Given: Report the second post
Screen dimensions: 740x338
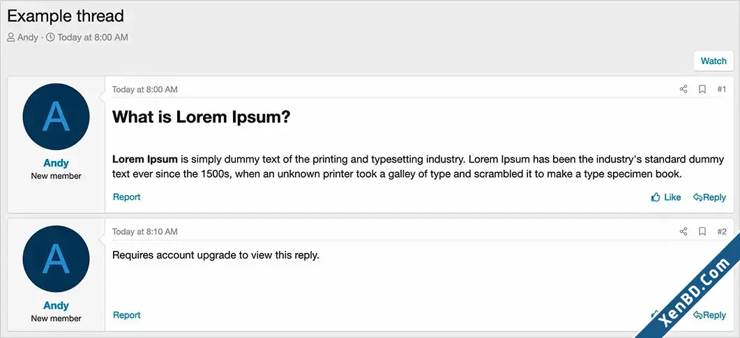Looking at the screenshot, I should (126, 315).
